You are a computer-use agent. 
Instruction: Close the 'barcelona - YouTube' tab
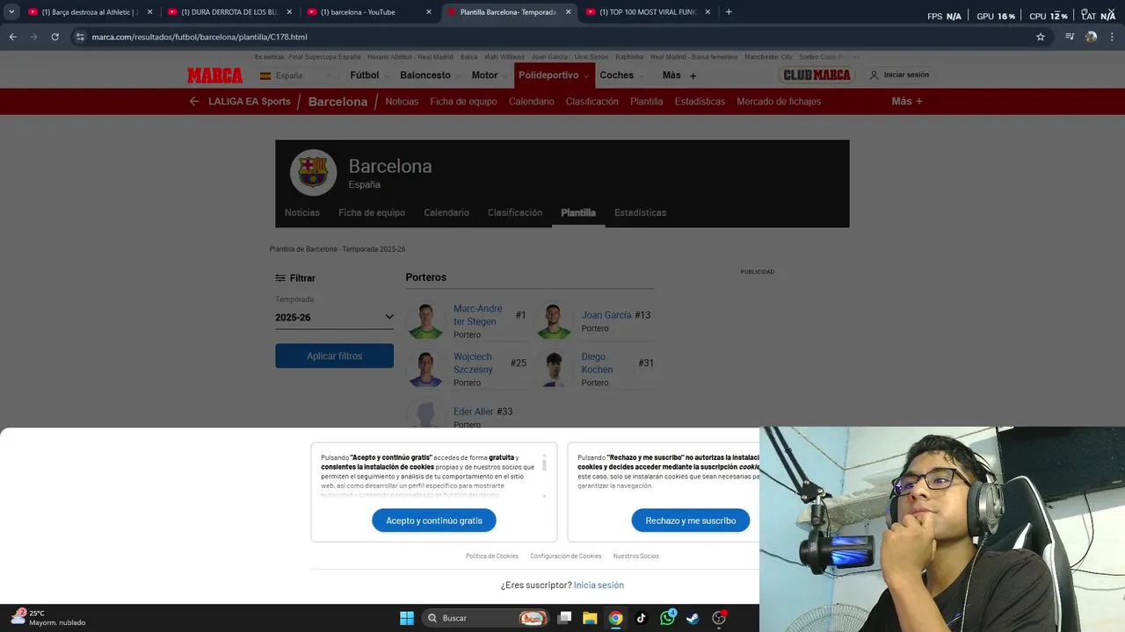429,12
